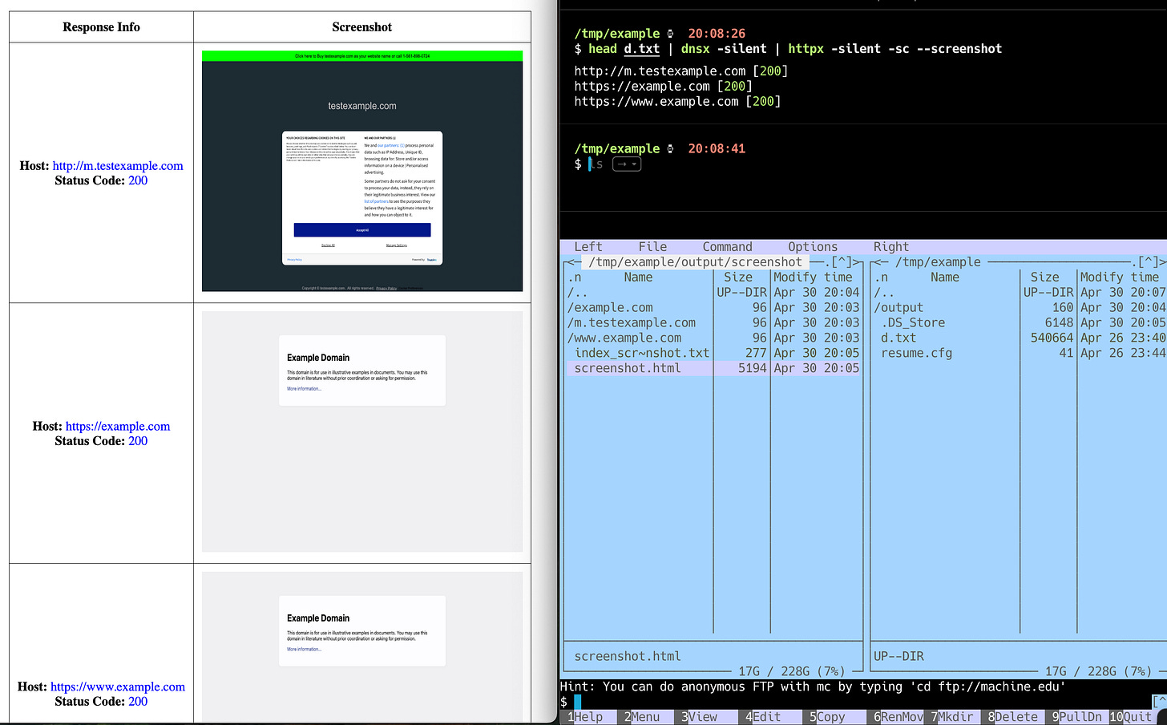Click the [^] history list in right panel
Viewport: 1167px width, 725px height.
(1147, 262)
